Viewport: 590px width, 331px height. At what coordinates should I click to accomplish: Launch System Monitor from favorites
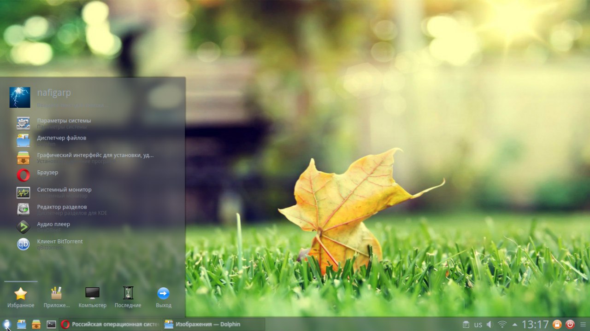(x=64, y=192)
